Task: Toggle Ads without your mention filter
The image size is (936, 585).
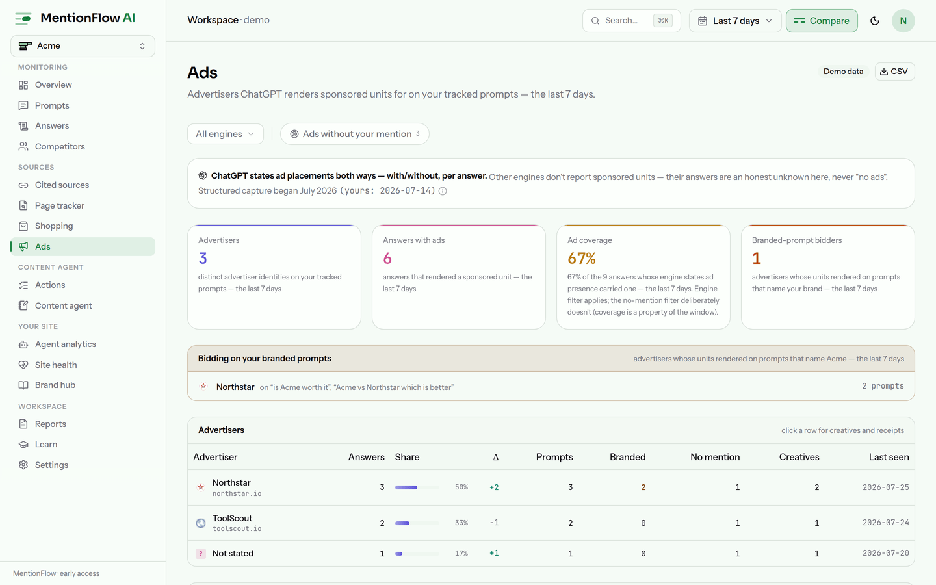Action: [x=355, y=134]
